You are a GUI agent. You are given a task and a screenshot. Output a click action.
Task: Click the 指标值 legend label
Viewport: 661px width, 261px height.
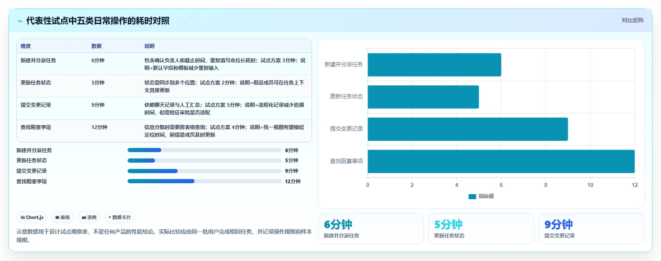[x=486, y=196]
